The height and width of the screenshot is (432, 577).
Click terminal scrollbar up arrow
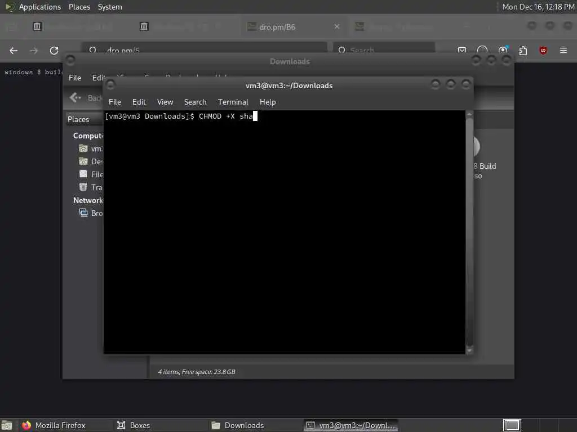tap(469, 114)
